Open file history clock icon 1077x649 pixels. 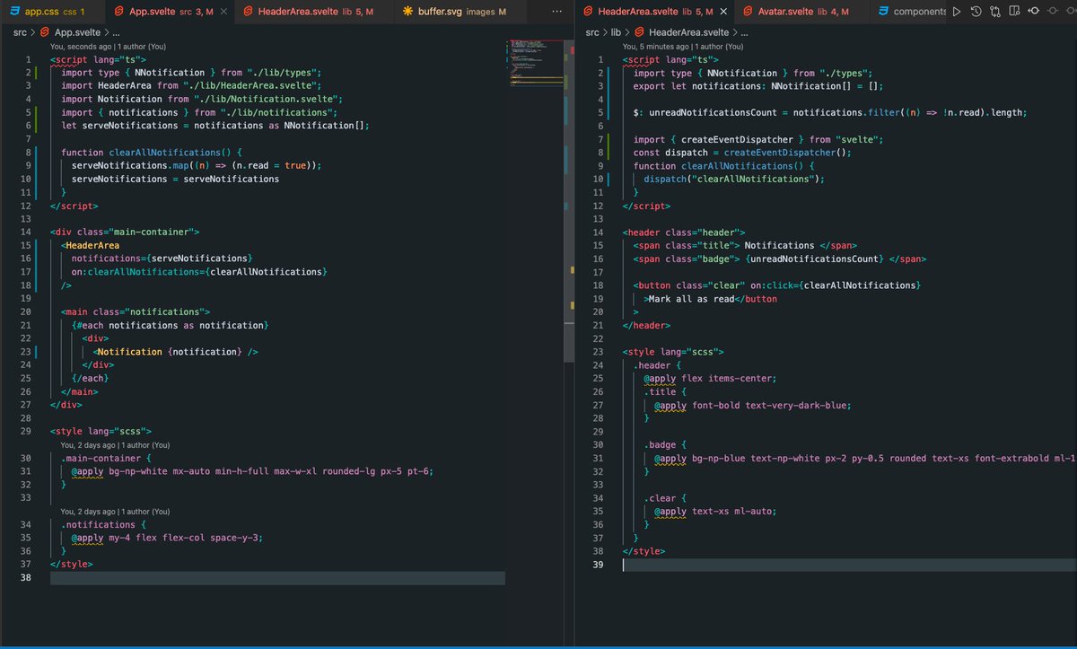coord(976,12)
